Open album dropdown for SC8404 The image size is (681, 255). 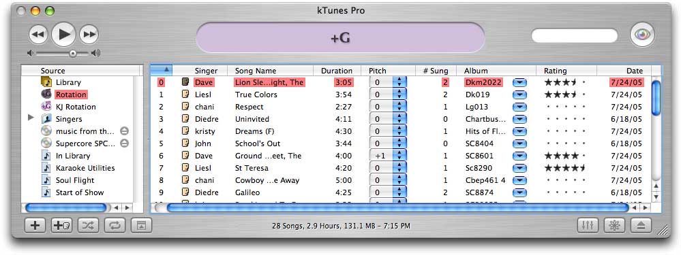tap(519, 143)
